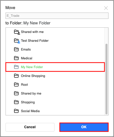This screenshot has height=137, width=114.
Task: Click the My New Folder icon
Action: (x=16, y=67)
